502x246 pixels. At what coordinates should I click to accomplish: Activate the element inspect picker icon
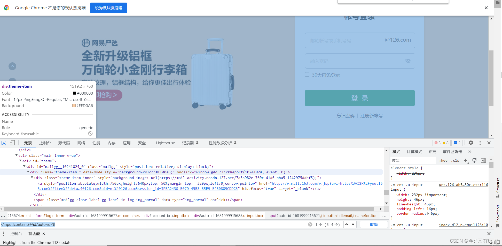point(4,143)
